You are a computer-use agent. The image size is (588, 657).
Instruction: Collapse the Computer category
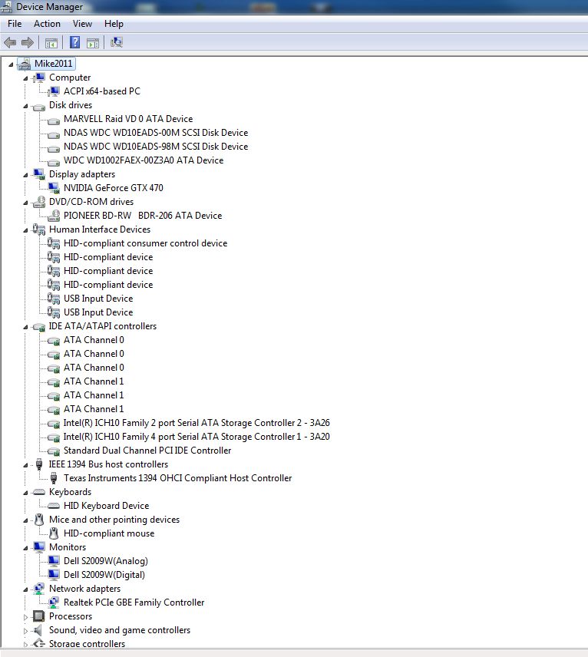[25, 78]
